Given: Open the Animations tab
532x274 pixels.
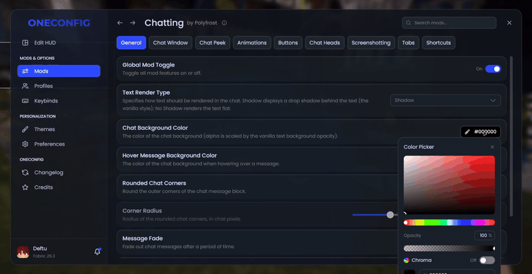Looking at the screenshot, I should pos(252,43).
